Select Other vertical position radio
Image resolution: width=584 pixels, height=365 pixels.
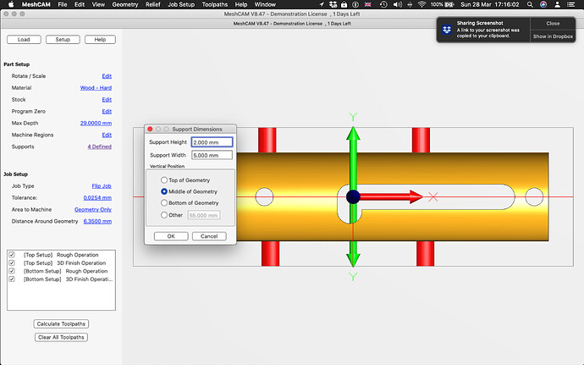click(164, 215)
